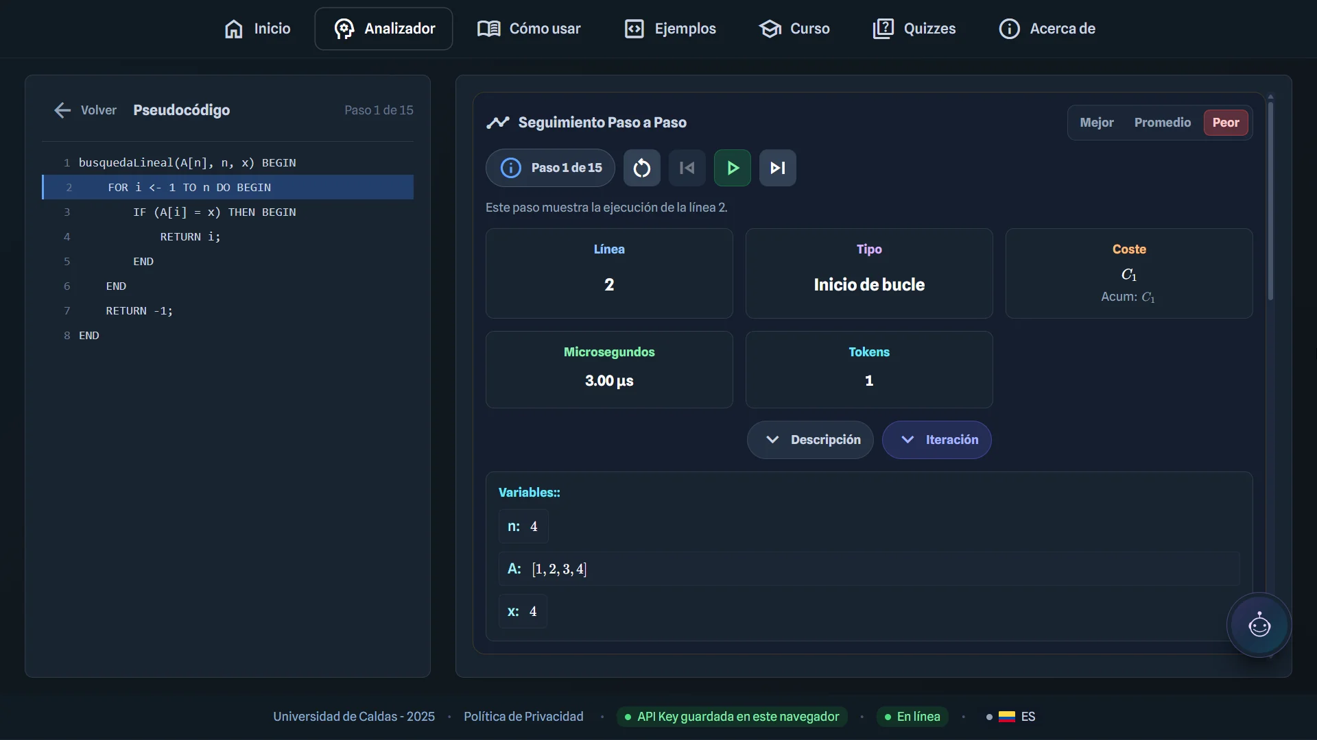Select the Mejor case option
Screen dimensions: 1317x740
click(x=1097, y=123)
